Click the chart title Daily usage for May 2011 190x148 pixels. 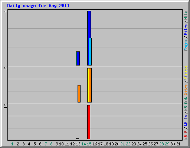pos(38,6)
